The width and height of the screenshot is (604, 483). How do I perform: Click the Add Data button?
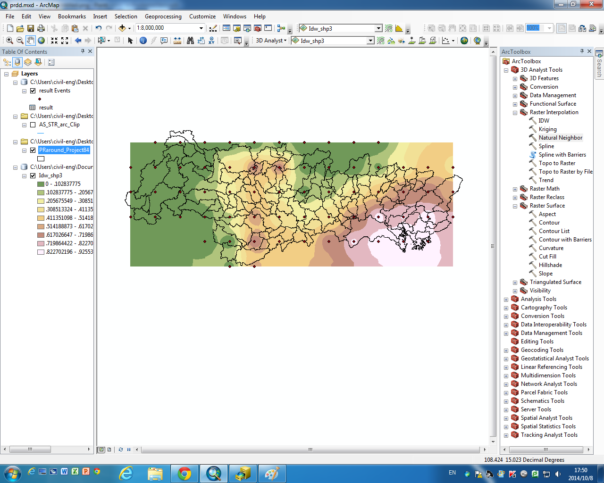click(122, 28)
